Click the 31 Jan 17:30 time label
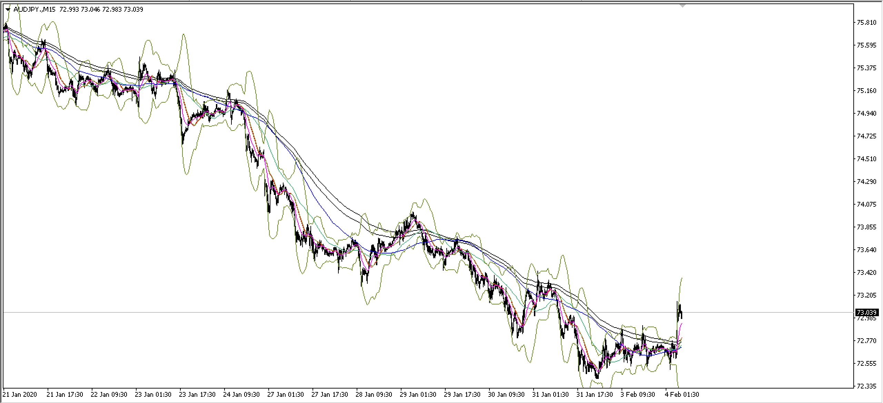This screenshot has width=883, height=403. pos(595,394)
